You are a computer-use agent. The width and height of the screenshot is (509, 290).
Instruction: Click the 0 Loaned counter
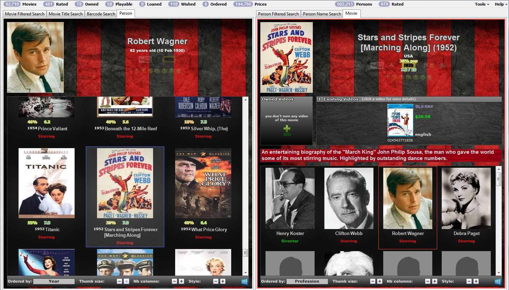point(150,4)
